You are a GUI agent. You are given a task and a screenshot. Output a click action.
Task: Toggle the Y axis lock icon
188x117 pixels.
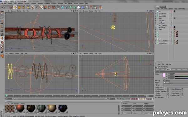tap(37, 8)
